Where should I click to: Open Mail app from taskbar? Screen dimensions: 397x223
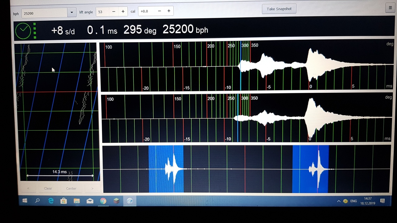click(90, 201)
